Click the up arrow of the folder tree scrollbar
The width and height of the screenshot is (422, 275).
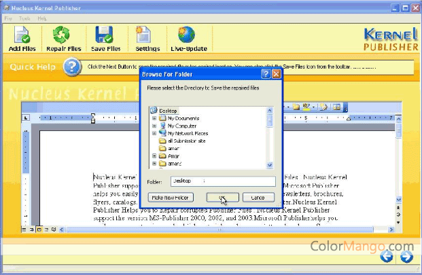[x=270, y=110]
